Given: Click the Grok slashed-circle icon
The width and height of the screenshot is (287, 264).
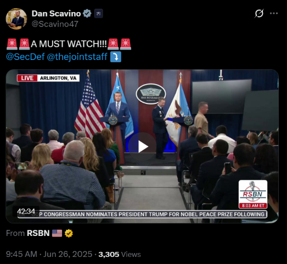Looking at the screenshot, I should (x=259, y=13).
